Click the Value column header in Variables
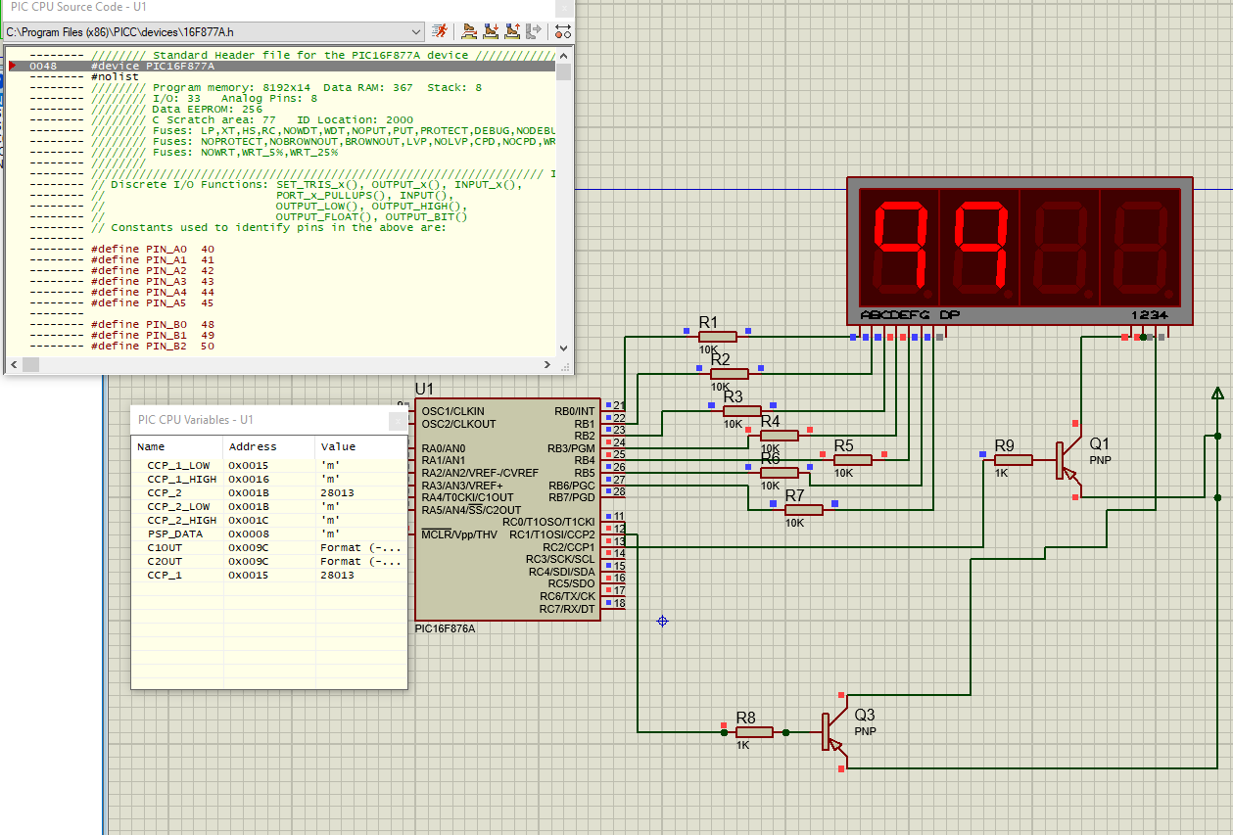 pos(361,446)
